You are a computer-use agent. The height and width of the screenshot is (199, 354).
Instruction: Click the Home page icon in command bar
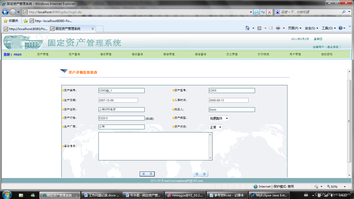247,28
